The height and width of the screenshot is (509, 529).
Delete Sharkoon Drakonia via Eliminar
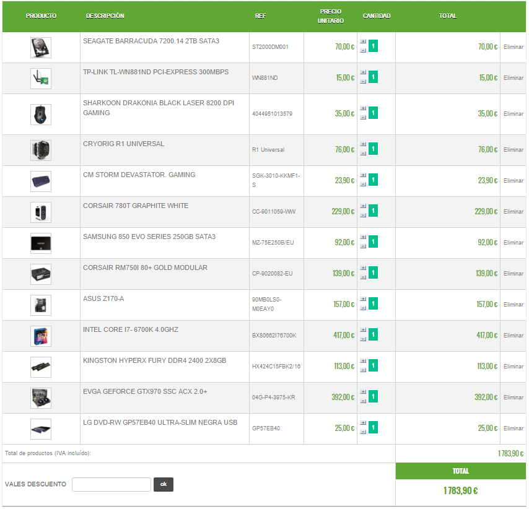pos(514,114)
